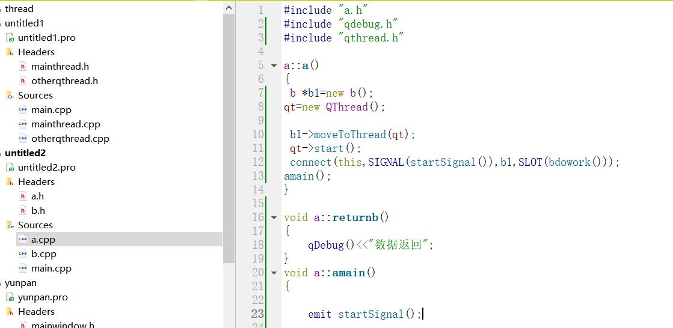The height and width of the screenshot is (328, 673).
Task: Click the header icon beside a.h
Action: [x=23, y=196]
